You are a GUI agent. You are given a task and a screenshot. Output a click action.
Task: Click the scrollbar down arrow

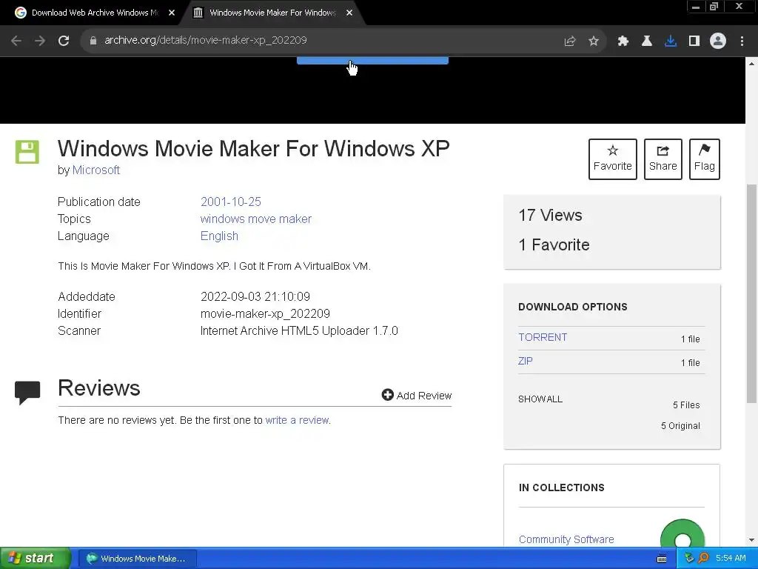point(752,540)
